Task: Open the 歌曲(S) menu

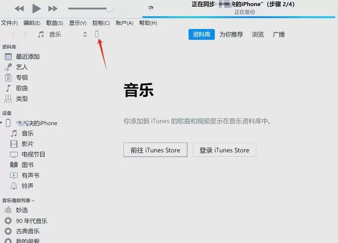Action: [55, 23]
